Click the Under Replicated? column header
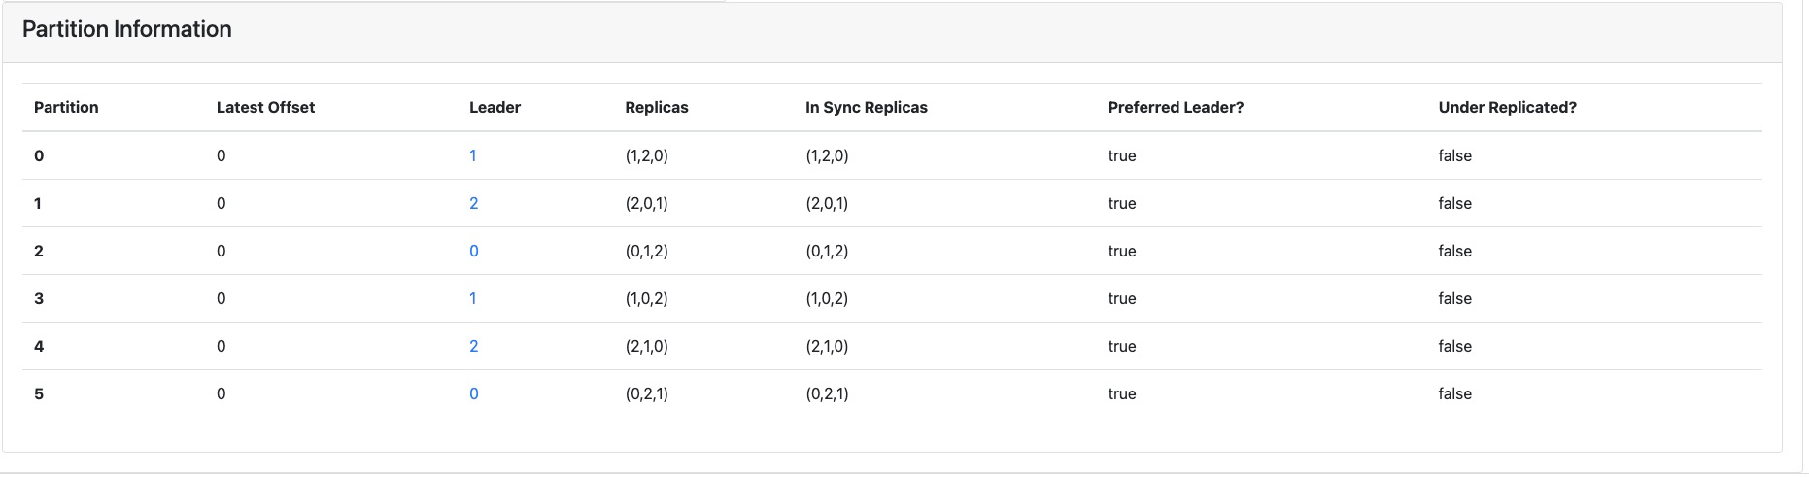Screen dimensions: 1809x477 (x=1507, y=107)
